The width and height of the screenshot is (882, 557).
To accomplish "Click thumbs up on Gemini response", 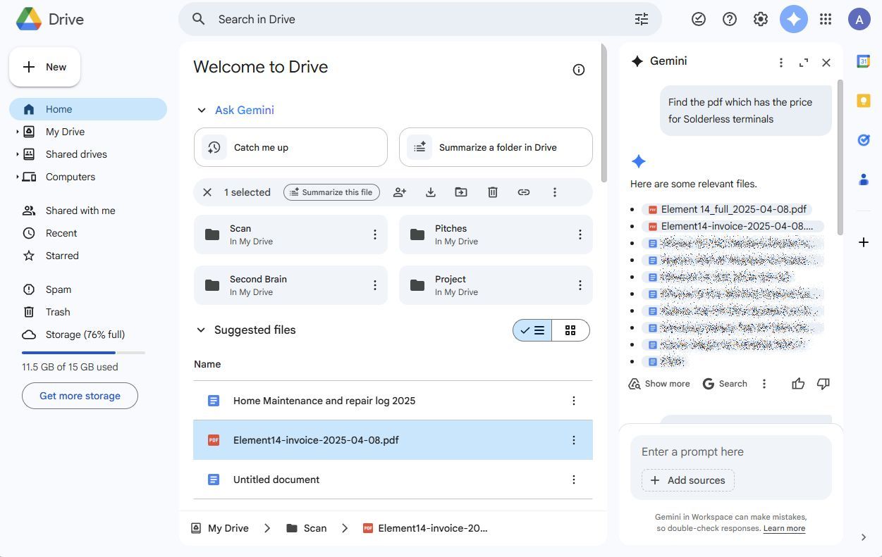I will (x=798, y=384).
